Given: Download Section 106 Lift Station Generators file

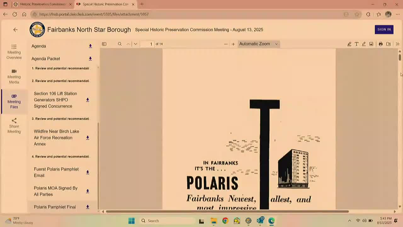Looking at the screenshot, I should tap(88, 100).
